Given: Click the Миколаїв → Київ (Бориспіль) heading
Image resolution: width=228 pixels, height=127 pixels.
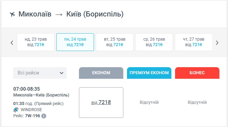Looking at the screenshot, I should 71,14.
